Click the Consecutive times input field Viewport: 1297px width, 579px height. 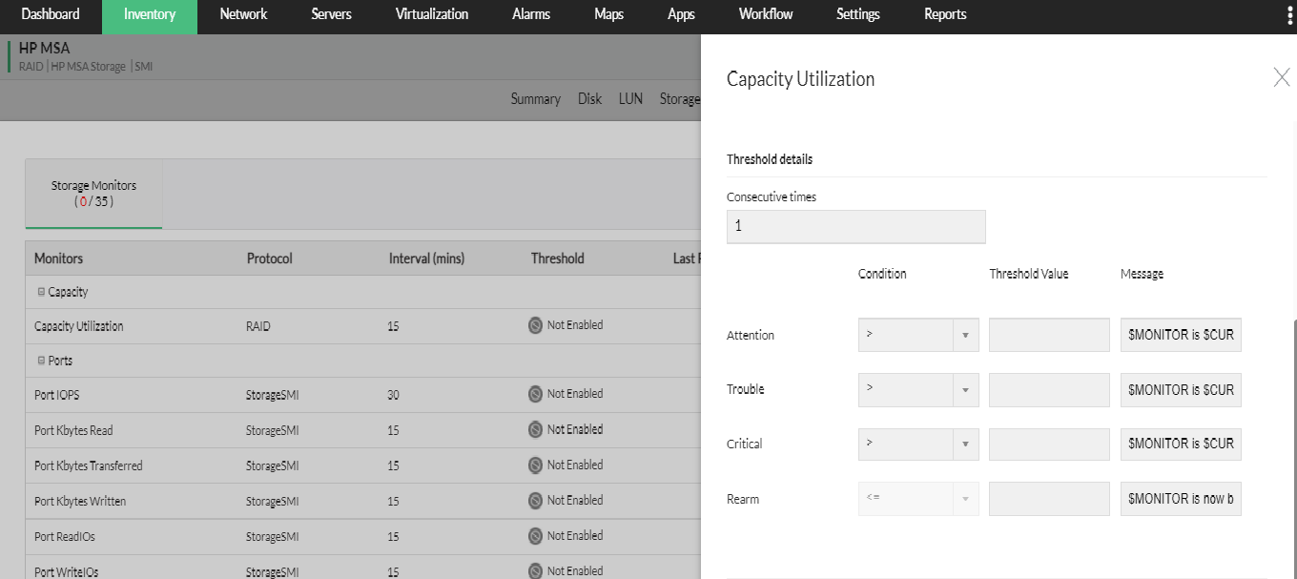pyautogui.click(x=855, y=226)
